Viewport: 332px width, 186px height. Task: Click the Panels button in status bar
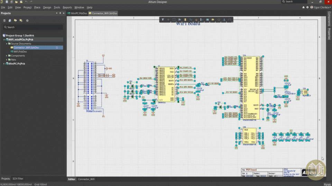327,184
